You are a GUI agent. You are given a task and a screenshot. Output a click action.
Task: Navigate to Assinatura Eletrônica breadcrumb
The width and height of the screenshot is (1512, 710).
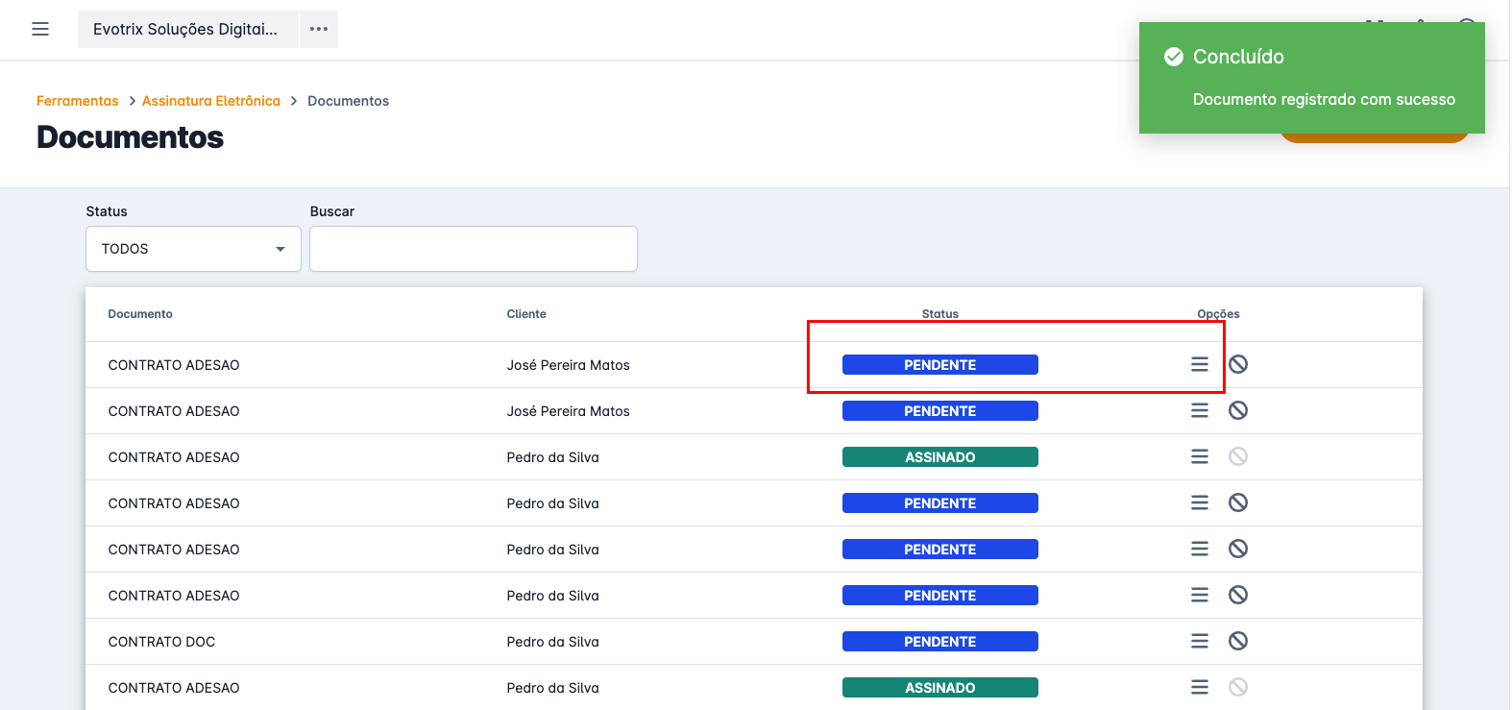click(x=211, y=101)
